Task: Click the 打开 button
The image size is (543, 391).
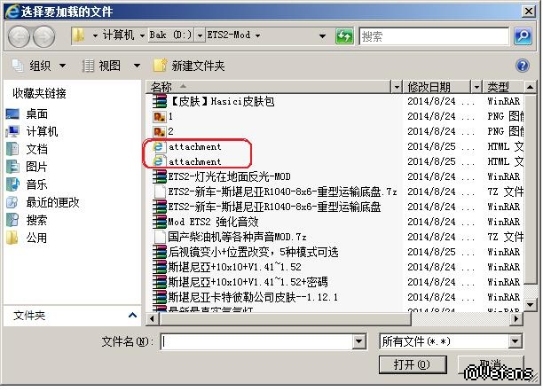Action: pos(413,364)
